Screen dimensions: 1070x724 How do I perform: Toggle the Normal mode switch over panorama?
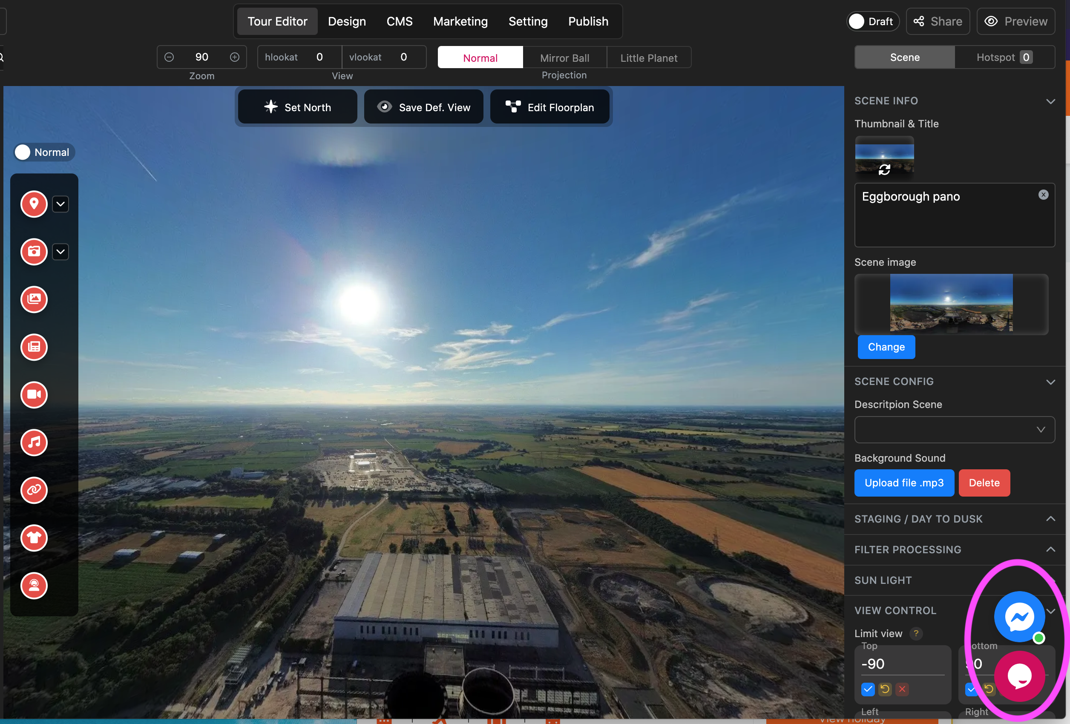23,152
